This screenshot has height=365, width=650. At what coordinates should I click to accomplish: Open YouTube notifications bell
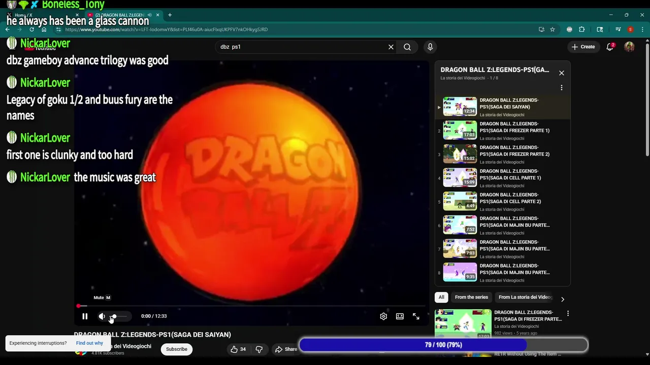pyautogui.click(x=610, y=47)
